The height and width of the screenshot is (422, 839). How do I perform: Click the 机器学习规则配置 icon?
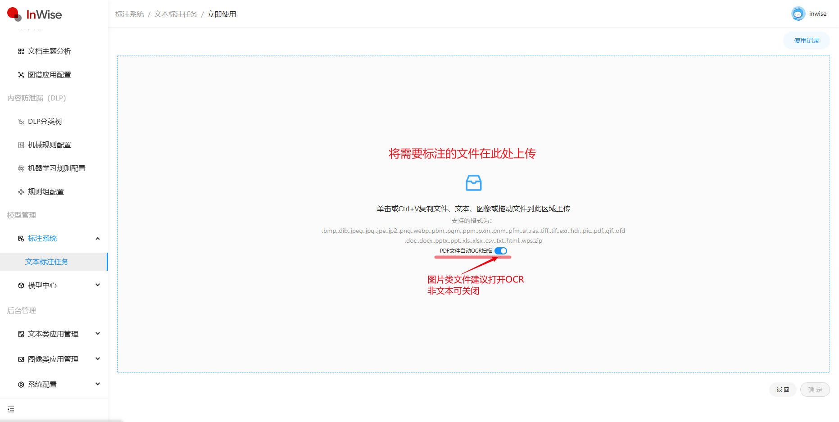click(21, 168)
